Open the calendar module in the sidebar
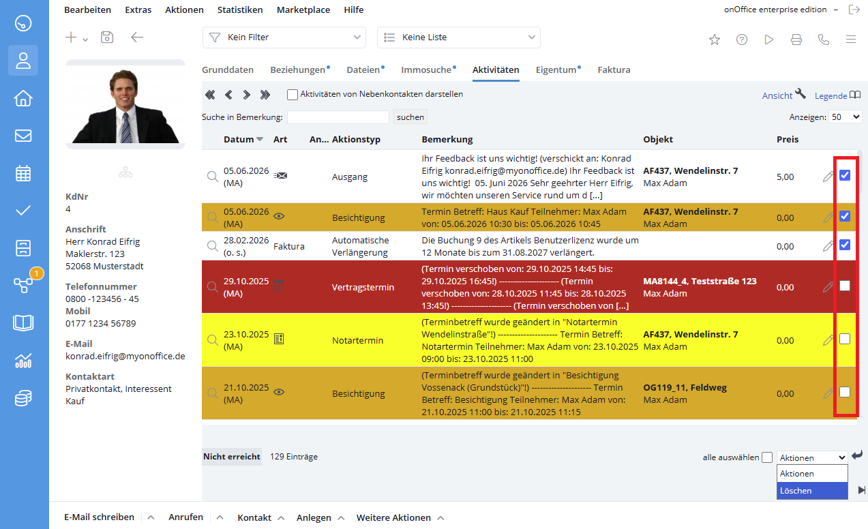 click(x=23, y=173)
